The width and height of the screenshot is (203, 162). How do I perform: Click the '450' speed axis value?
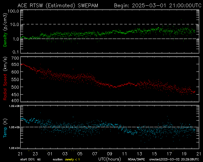pos(15,95)
